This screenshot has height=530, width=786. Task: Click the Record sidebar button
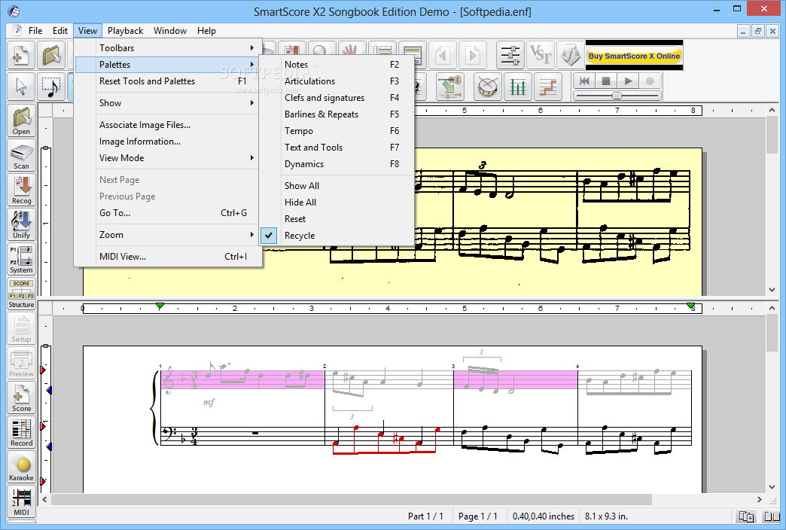[x=21, y=432]
